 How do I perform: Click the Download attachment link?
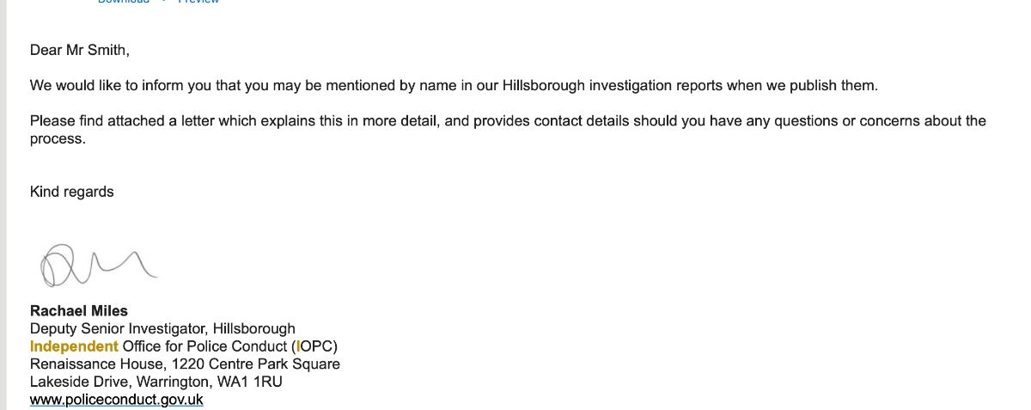(123, 2)
